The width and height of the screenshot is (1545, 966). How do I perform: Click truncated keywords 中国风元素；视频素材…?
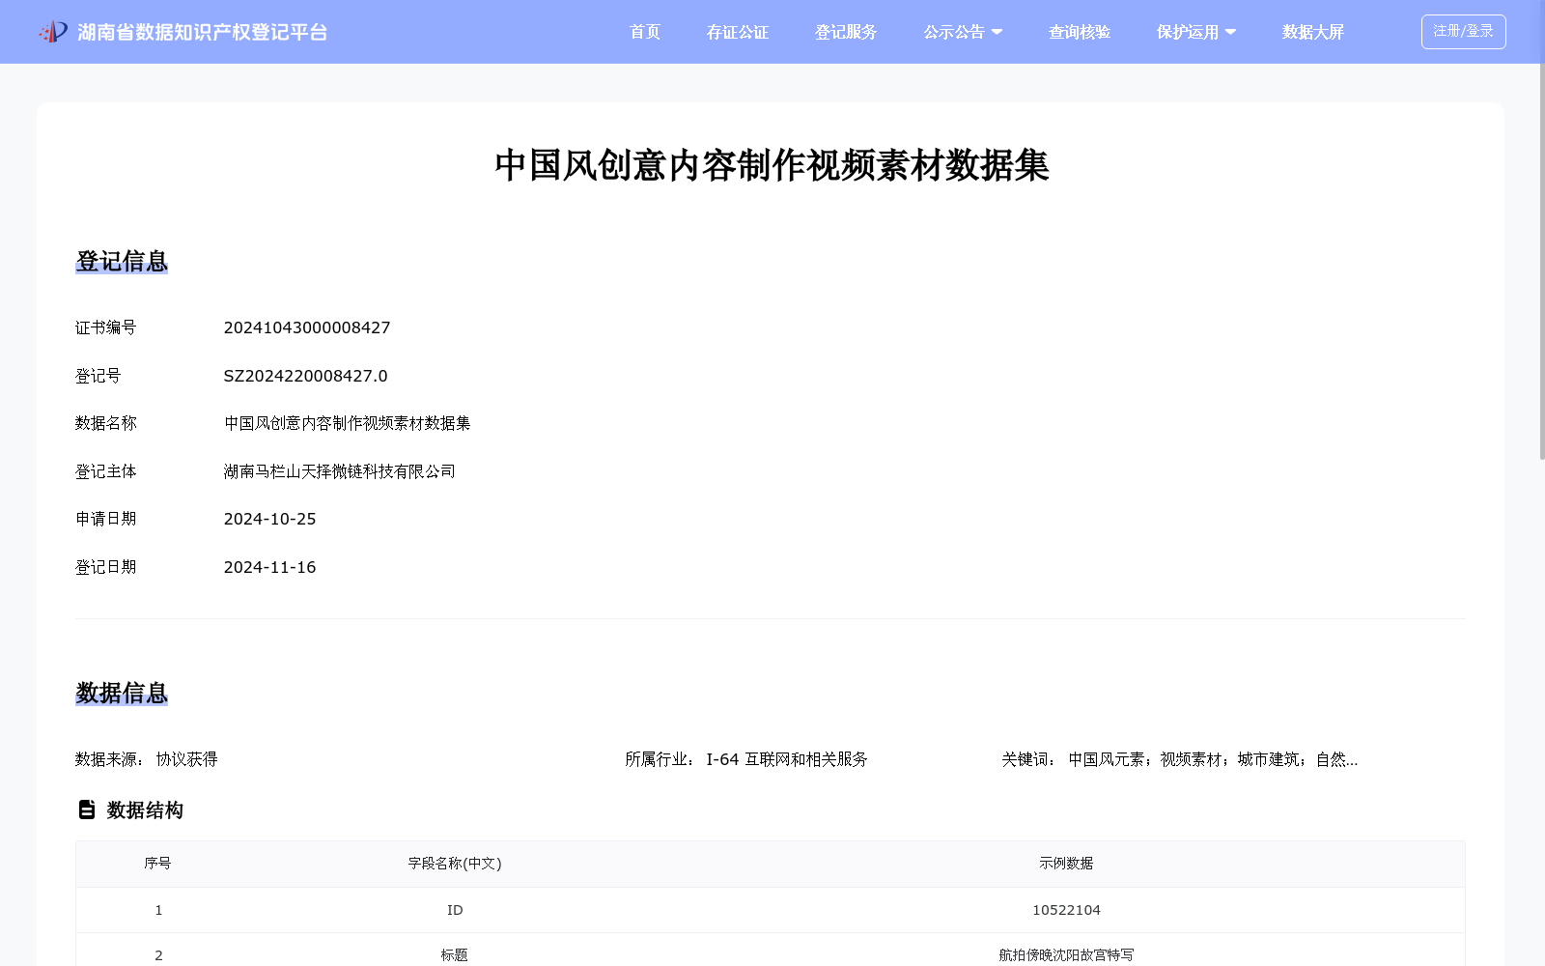click(1213, 759)
